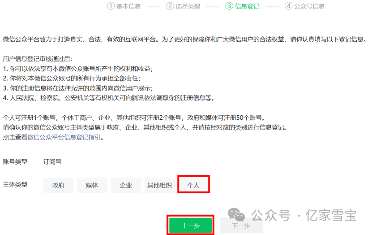Click the green 上一步 button
372x235 pixels.
click(x=191, y=226)
